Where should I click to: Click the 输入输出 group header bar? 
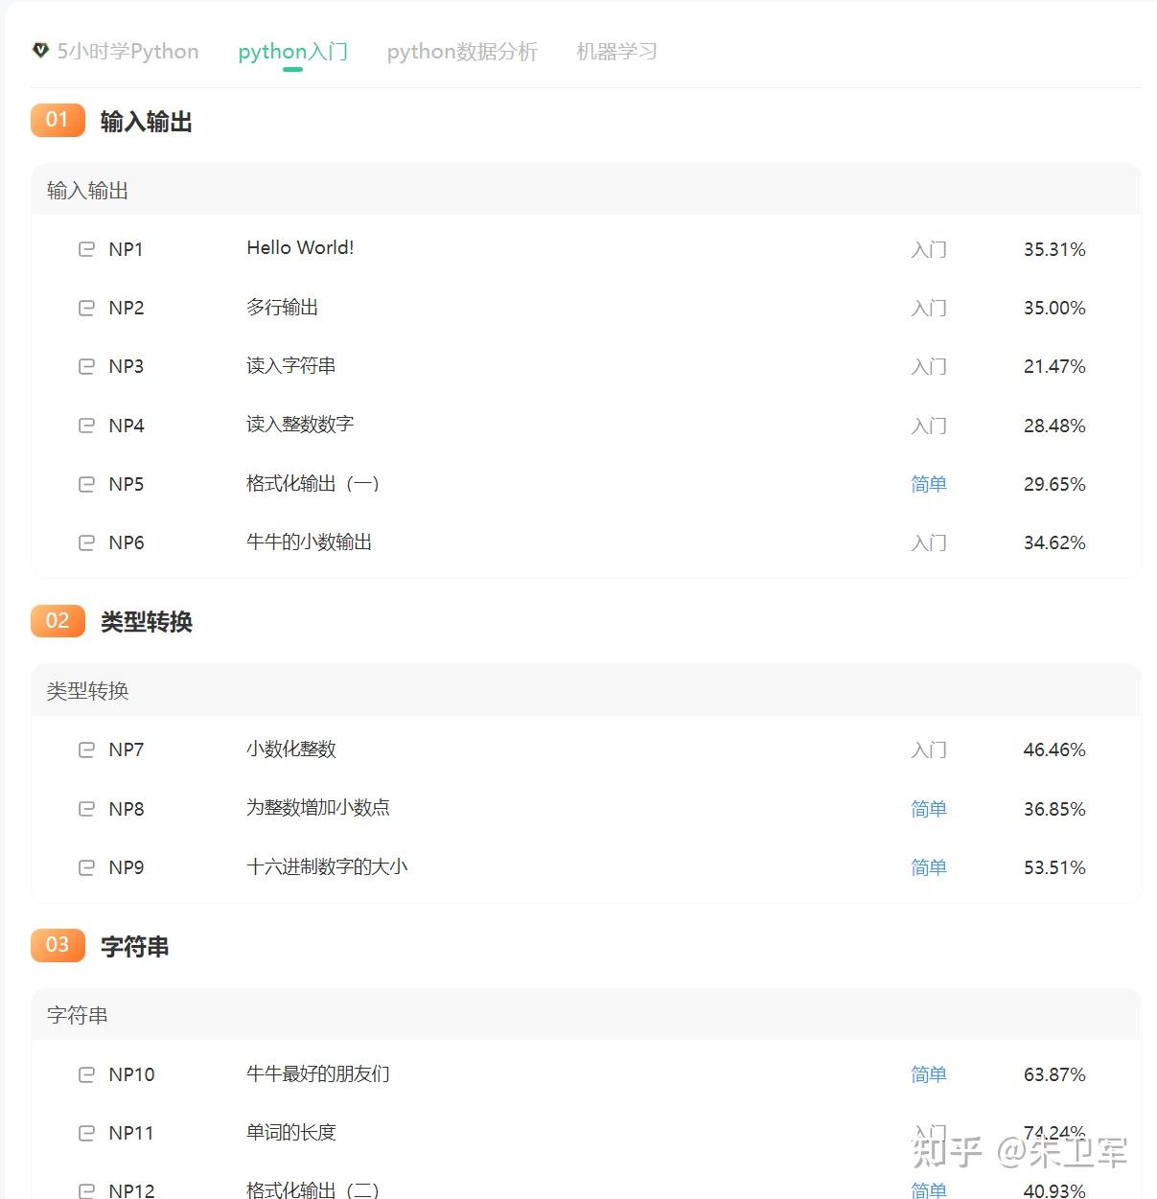(x=586, y=191)
